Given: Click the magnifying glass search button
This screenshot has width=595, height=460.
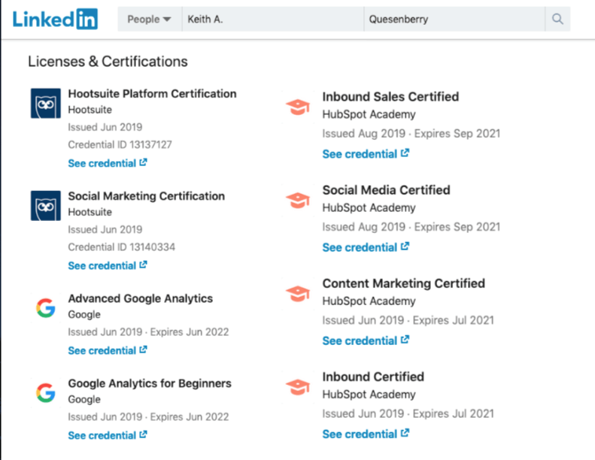Looking at the screenshot, I should coord(557,19).
